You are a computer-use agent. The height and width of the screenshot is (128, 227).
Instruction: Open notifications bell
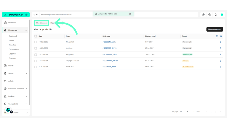pos(216,15)
